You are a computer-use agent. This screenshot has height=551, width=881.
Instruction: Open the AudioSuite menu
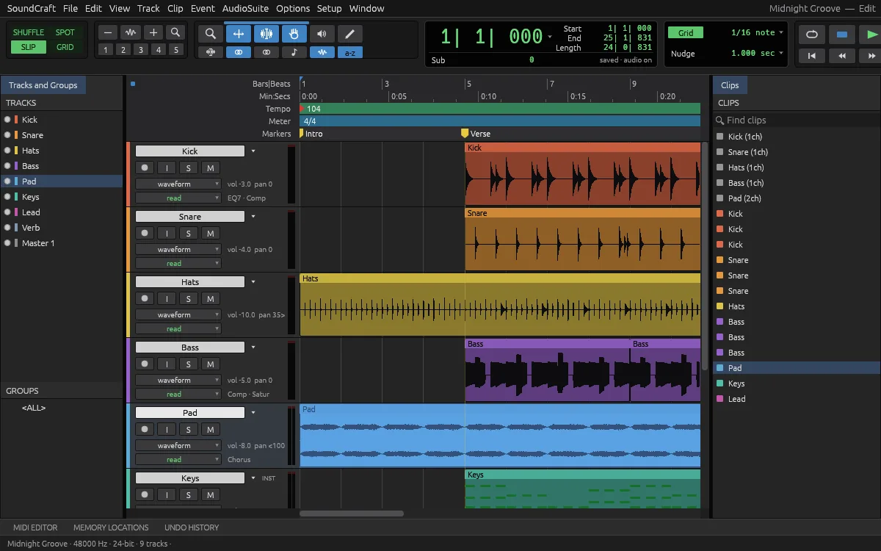tap(244, 9)
